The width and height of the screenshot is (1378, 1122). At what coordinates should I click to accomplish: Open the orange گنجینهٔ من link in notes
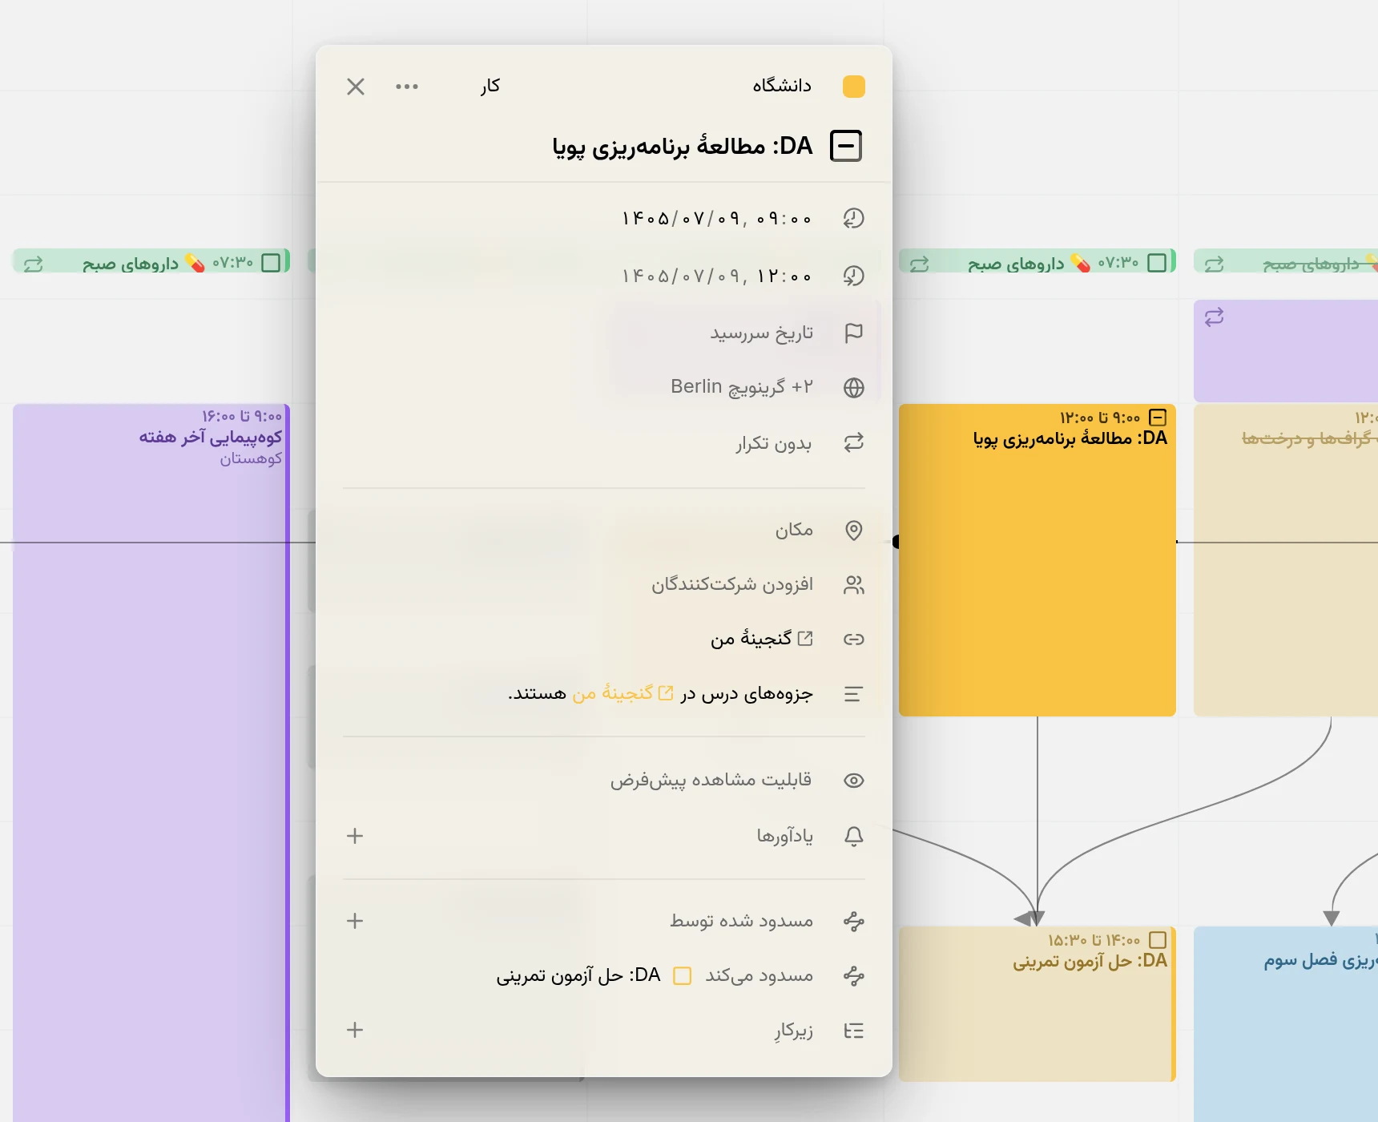(x=623, y=693)
